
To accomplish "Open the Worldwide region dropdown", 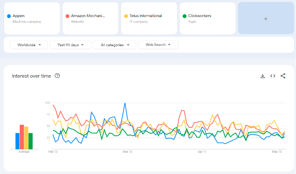I will 29,45.
